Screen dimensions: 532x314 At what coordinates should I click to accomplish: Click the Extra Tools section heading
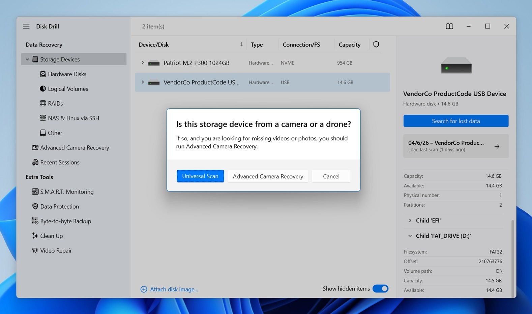[39, 177]
